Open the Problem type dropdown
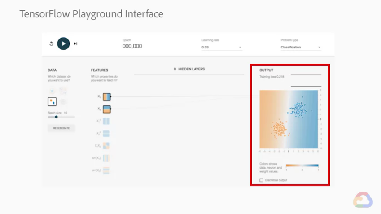The image size is (381, 214). 301,47
